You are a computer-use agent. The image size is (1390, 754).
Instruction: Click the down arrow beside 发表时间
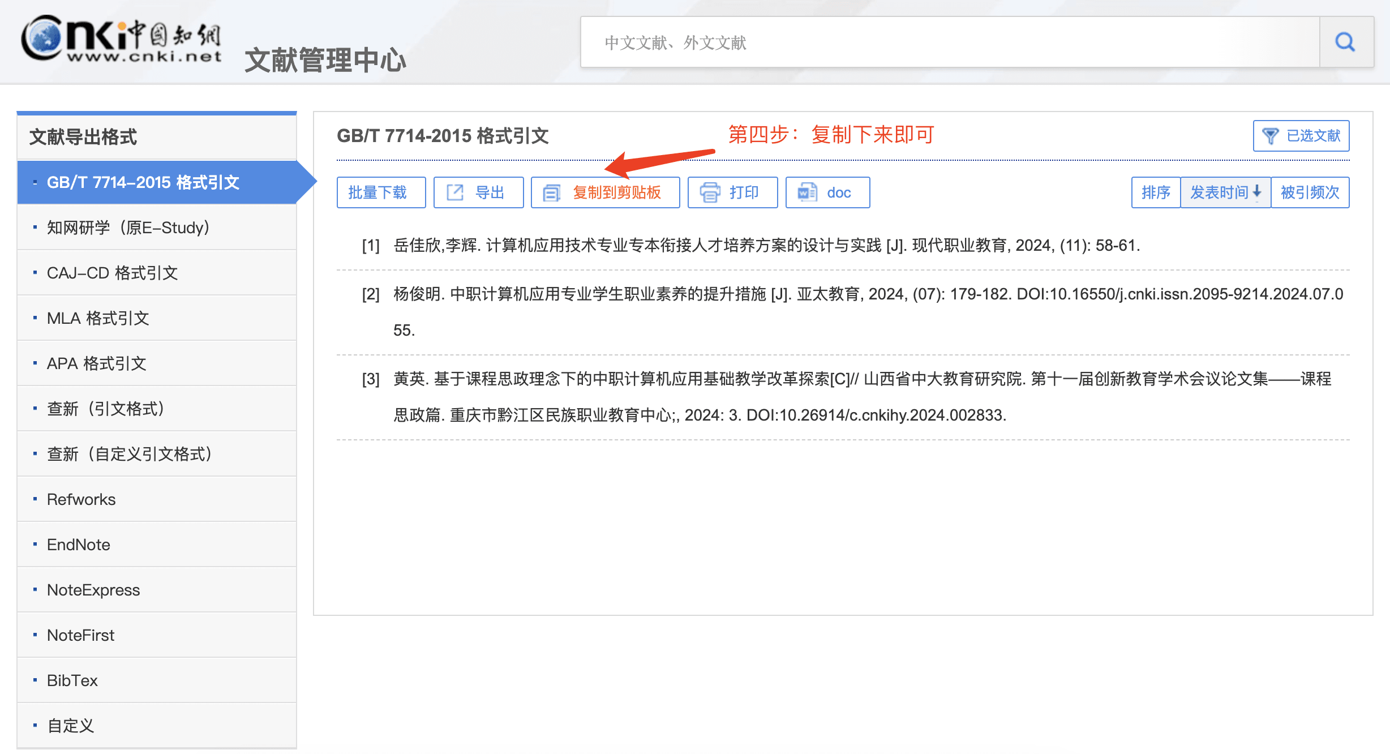tap(1257, 192)
